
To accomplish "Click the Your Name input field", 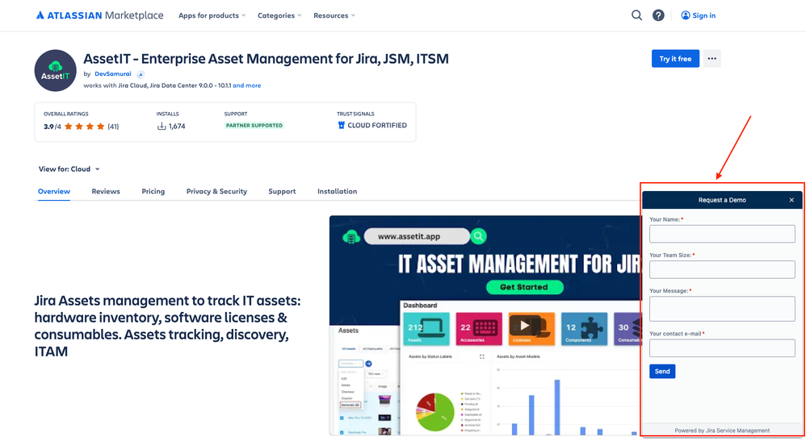I will point(722,234).
